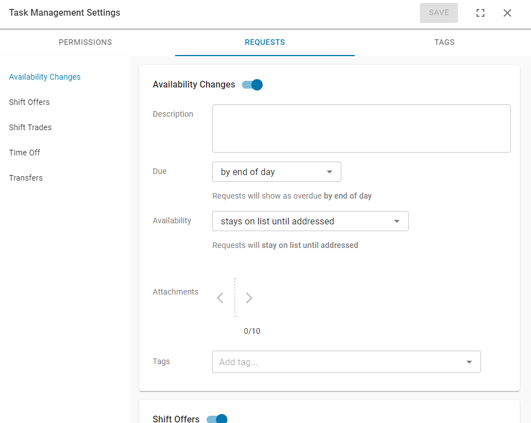The image size is (531, 423).
Task: Toggle the Availability Changes switch off
Action: pyautogui.click(x=252, y=85)
